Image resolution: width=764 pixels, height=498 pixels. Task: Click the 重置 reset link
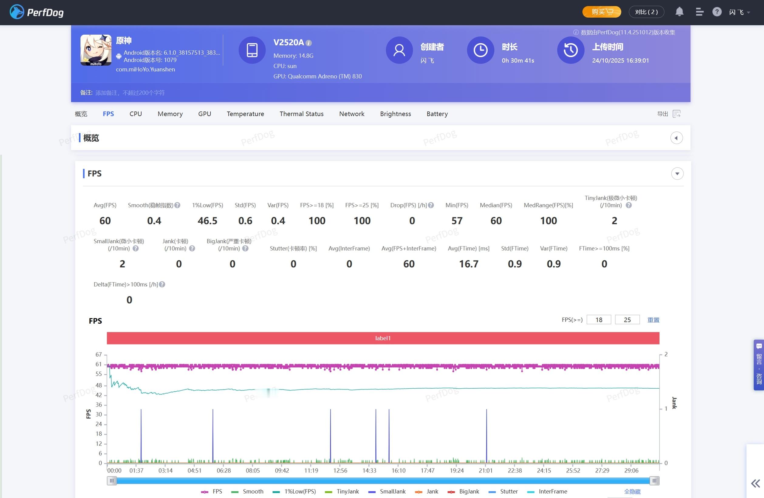click(x=653, y=320)
